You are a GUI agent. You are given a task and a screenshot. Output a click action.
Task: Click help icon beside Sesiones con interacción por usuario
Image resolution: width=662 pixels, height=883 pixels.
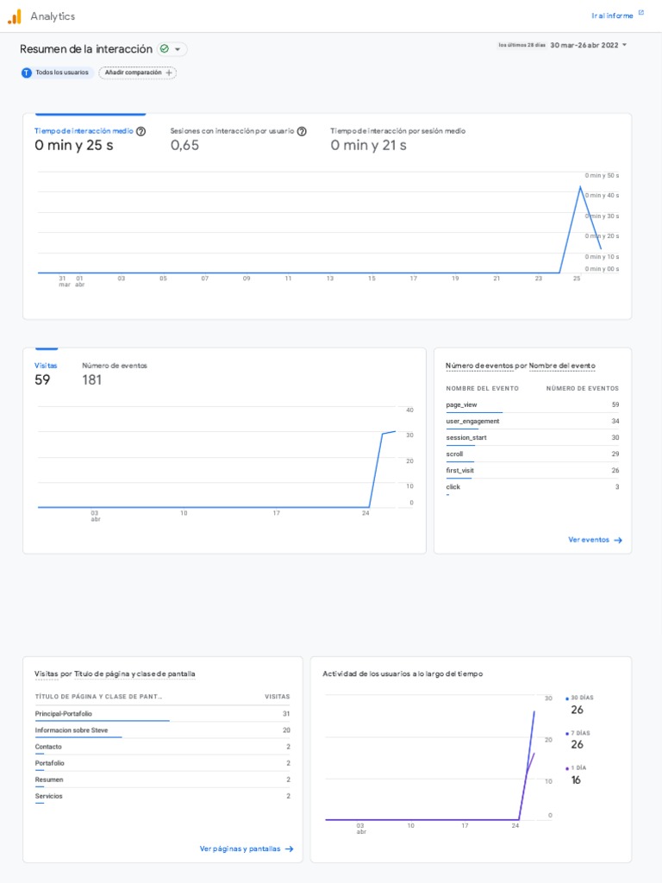pos(302,132)
